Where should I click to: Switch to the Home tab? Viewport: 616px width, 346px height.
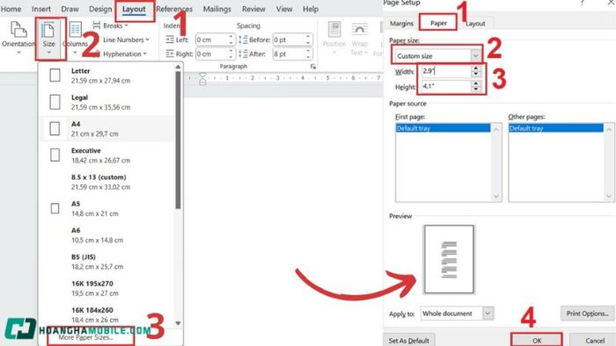click(x=11, y=9)
